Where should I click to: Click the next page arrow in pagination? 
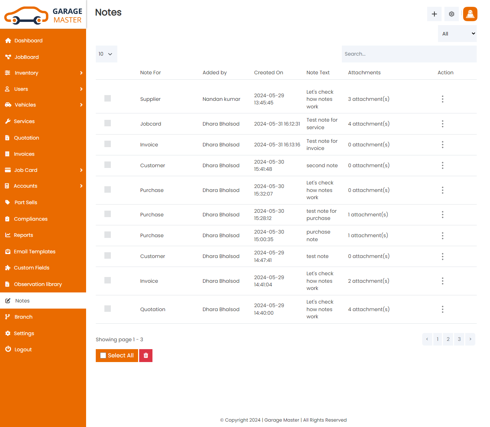(470, 339)
